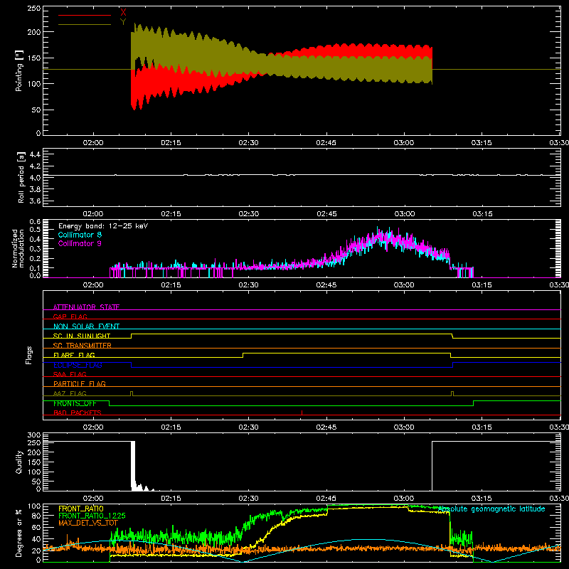Select the Y legend label
Image resolution: width=569 pixels, height=569 pixels.
coord(123,22)
